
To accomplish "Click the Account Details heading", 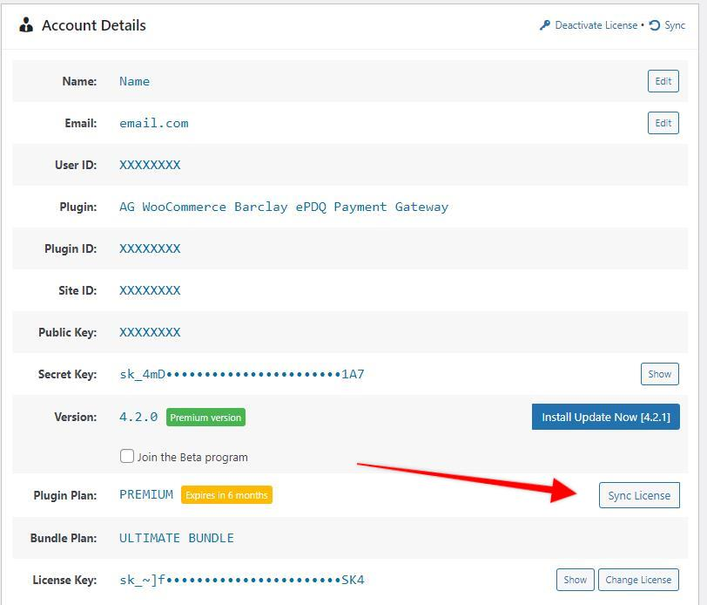I will [94, 25].
